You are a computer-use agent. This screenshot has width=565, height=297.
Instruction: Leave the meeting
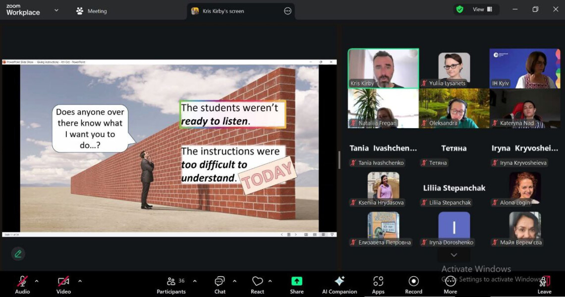(x=544, y=285)
